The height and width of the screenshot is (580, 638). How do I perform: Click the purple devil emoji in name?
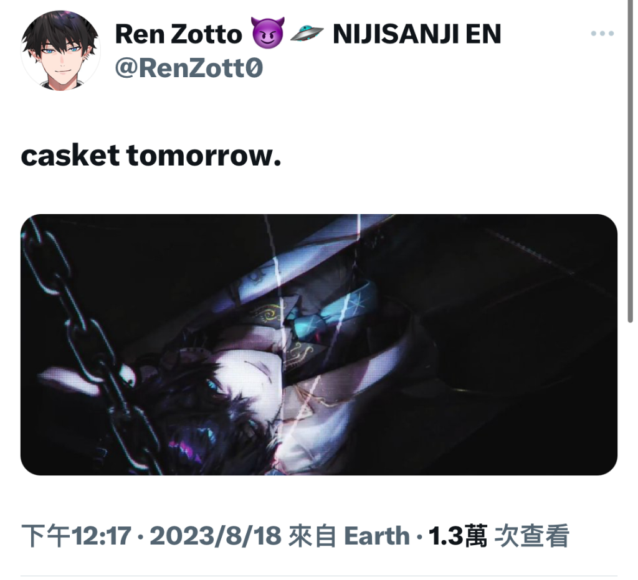(268, 34)
